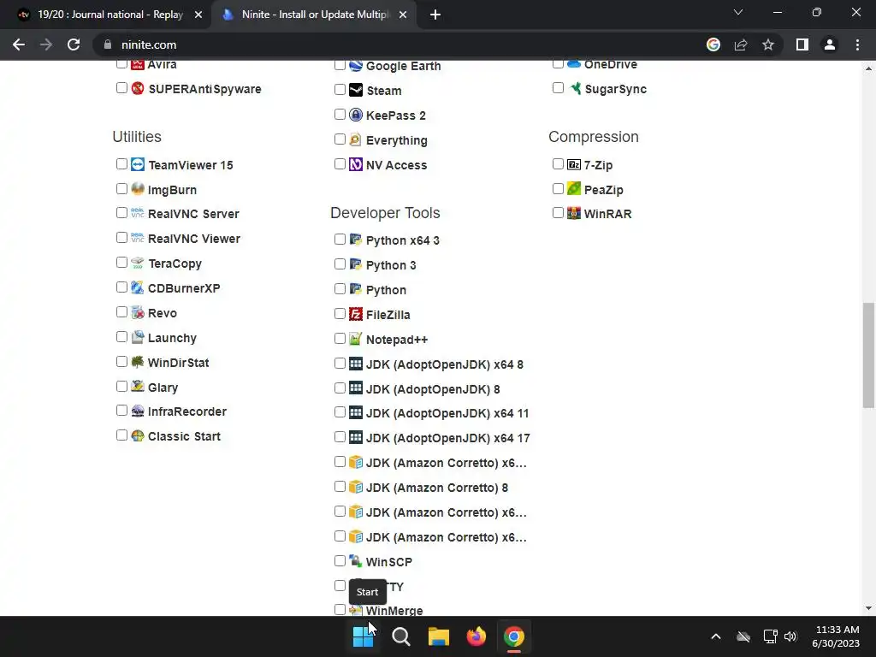Click the KeePass 2 lock icon
The width and height of the screenshot is (876, 657).
[356, 115]
